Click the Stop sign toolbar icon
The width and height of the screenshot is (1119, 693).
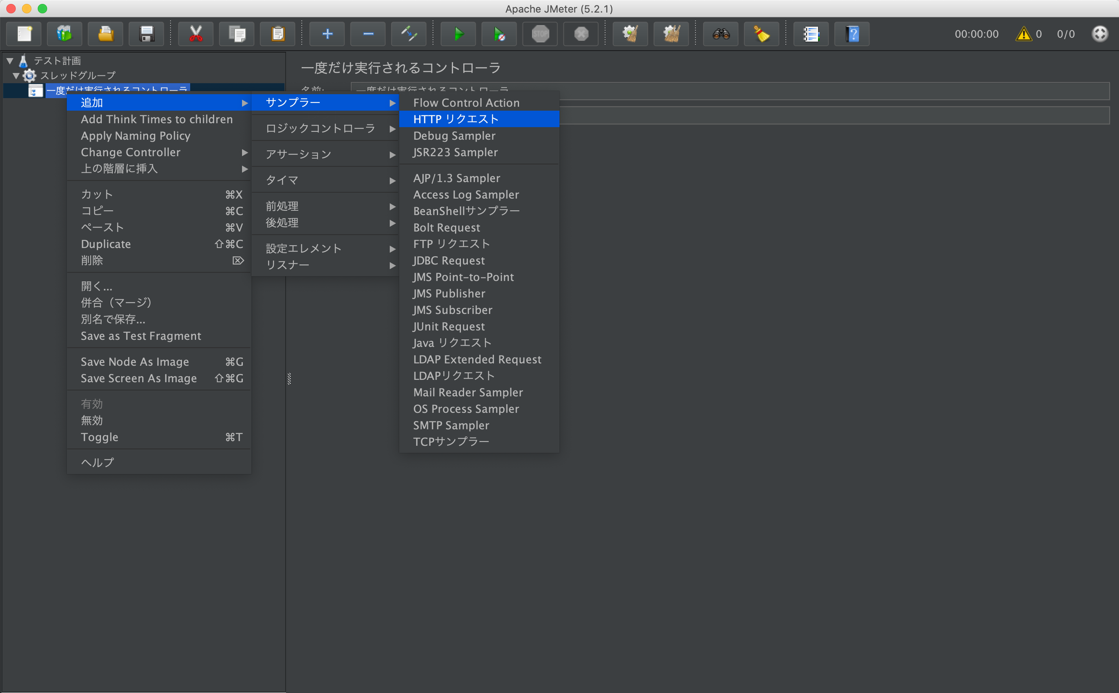pos(540,34)
